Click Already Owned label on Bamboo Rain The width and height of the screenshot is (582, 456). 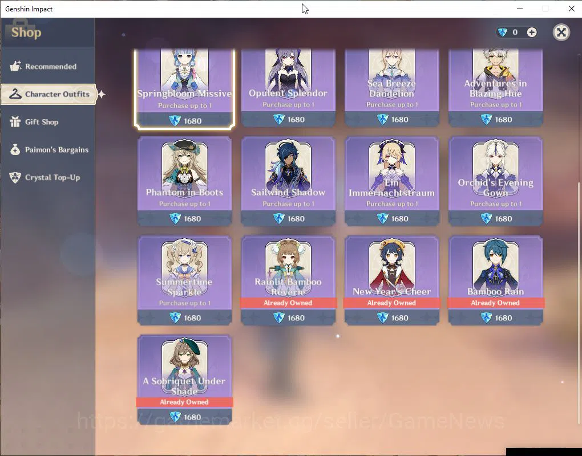click(x=495, y=303)
